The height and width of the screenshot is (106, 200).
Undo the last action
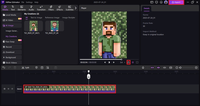coord(4,68)
